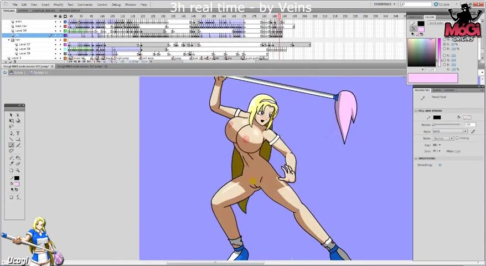This screenshot has height=266, width=486.
Task: Click the Eraser tool
Action: 18,163
